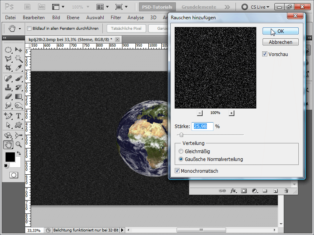
Task: Select the Eraser tool
Action: pyautogui.click(x=8, y=96)
